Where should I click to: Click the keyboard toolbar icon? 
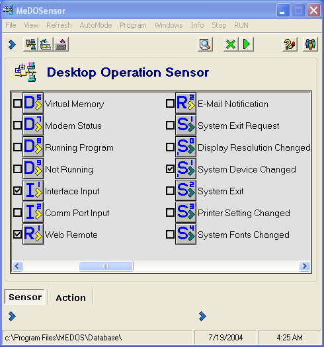(61, 44)
